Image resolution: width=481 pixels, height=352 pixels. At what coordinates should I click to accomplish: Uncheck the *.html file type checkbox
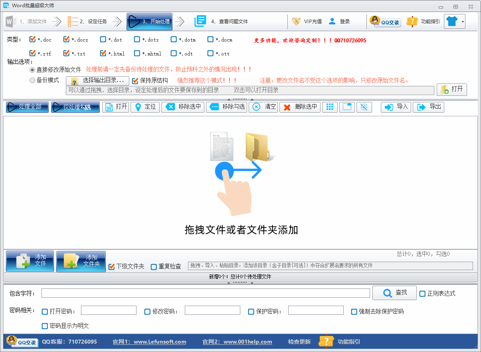103,53
